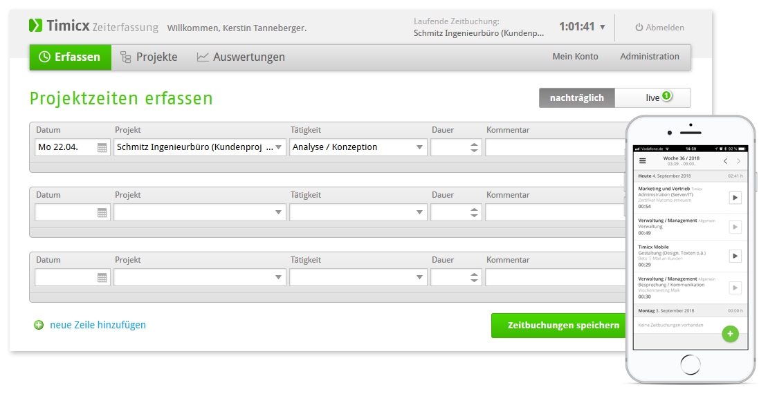Open the Erfassen tab
The width and height of the screenshot is (768, 394).
pos(71,57)
